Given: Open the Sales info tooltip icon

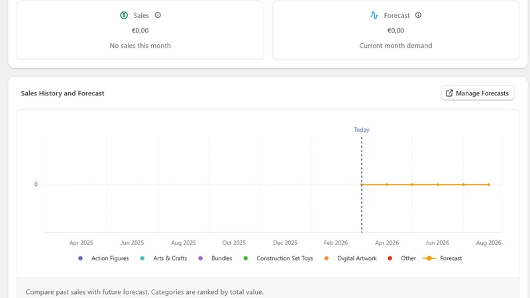Looking at the screenshot, I should coord(158,15).
